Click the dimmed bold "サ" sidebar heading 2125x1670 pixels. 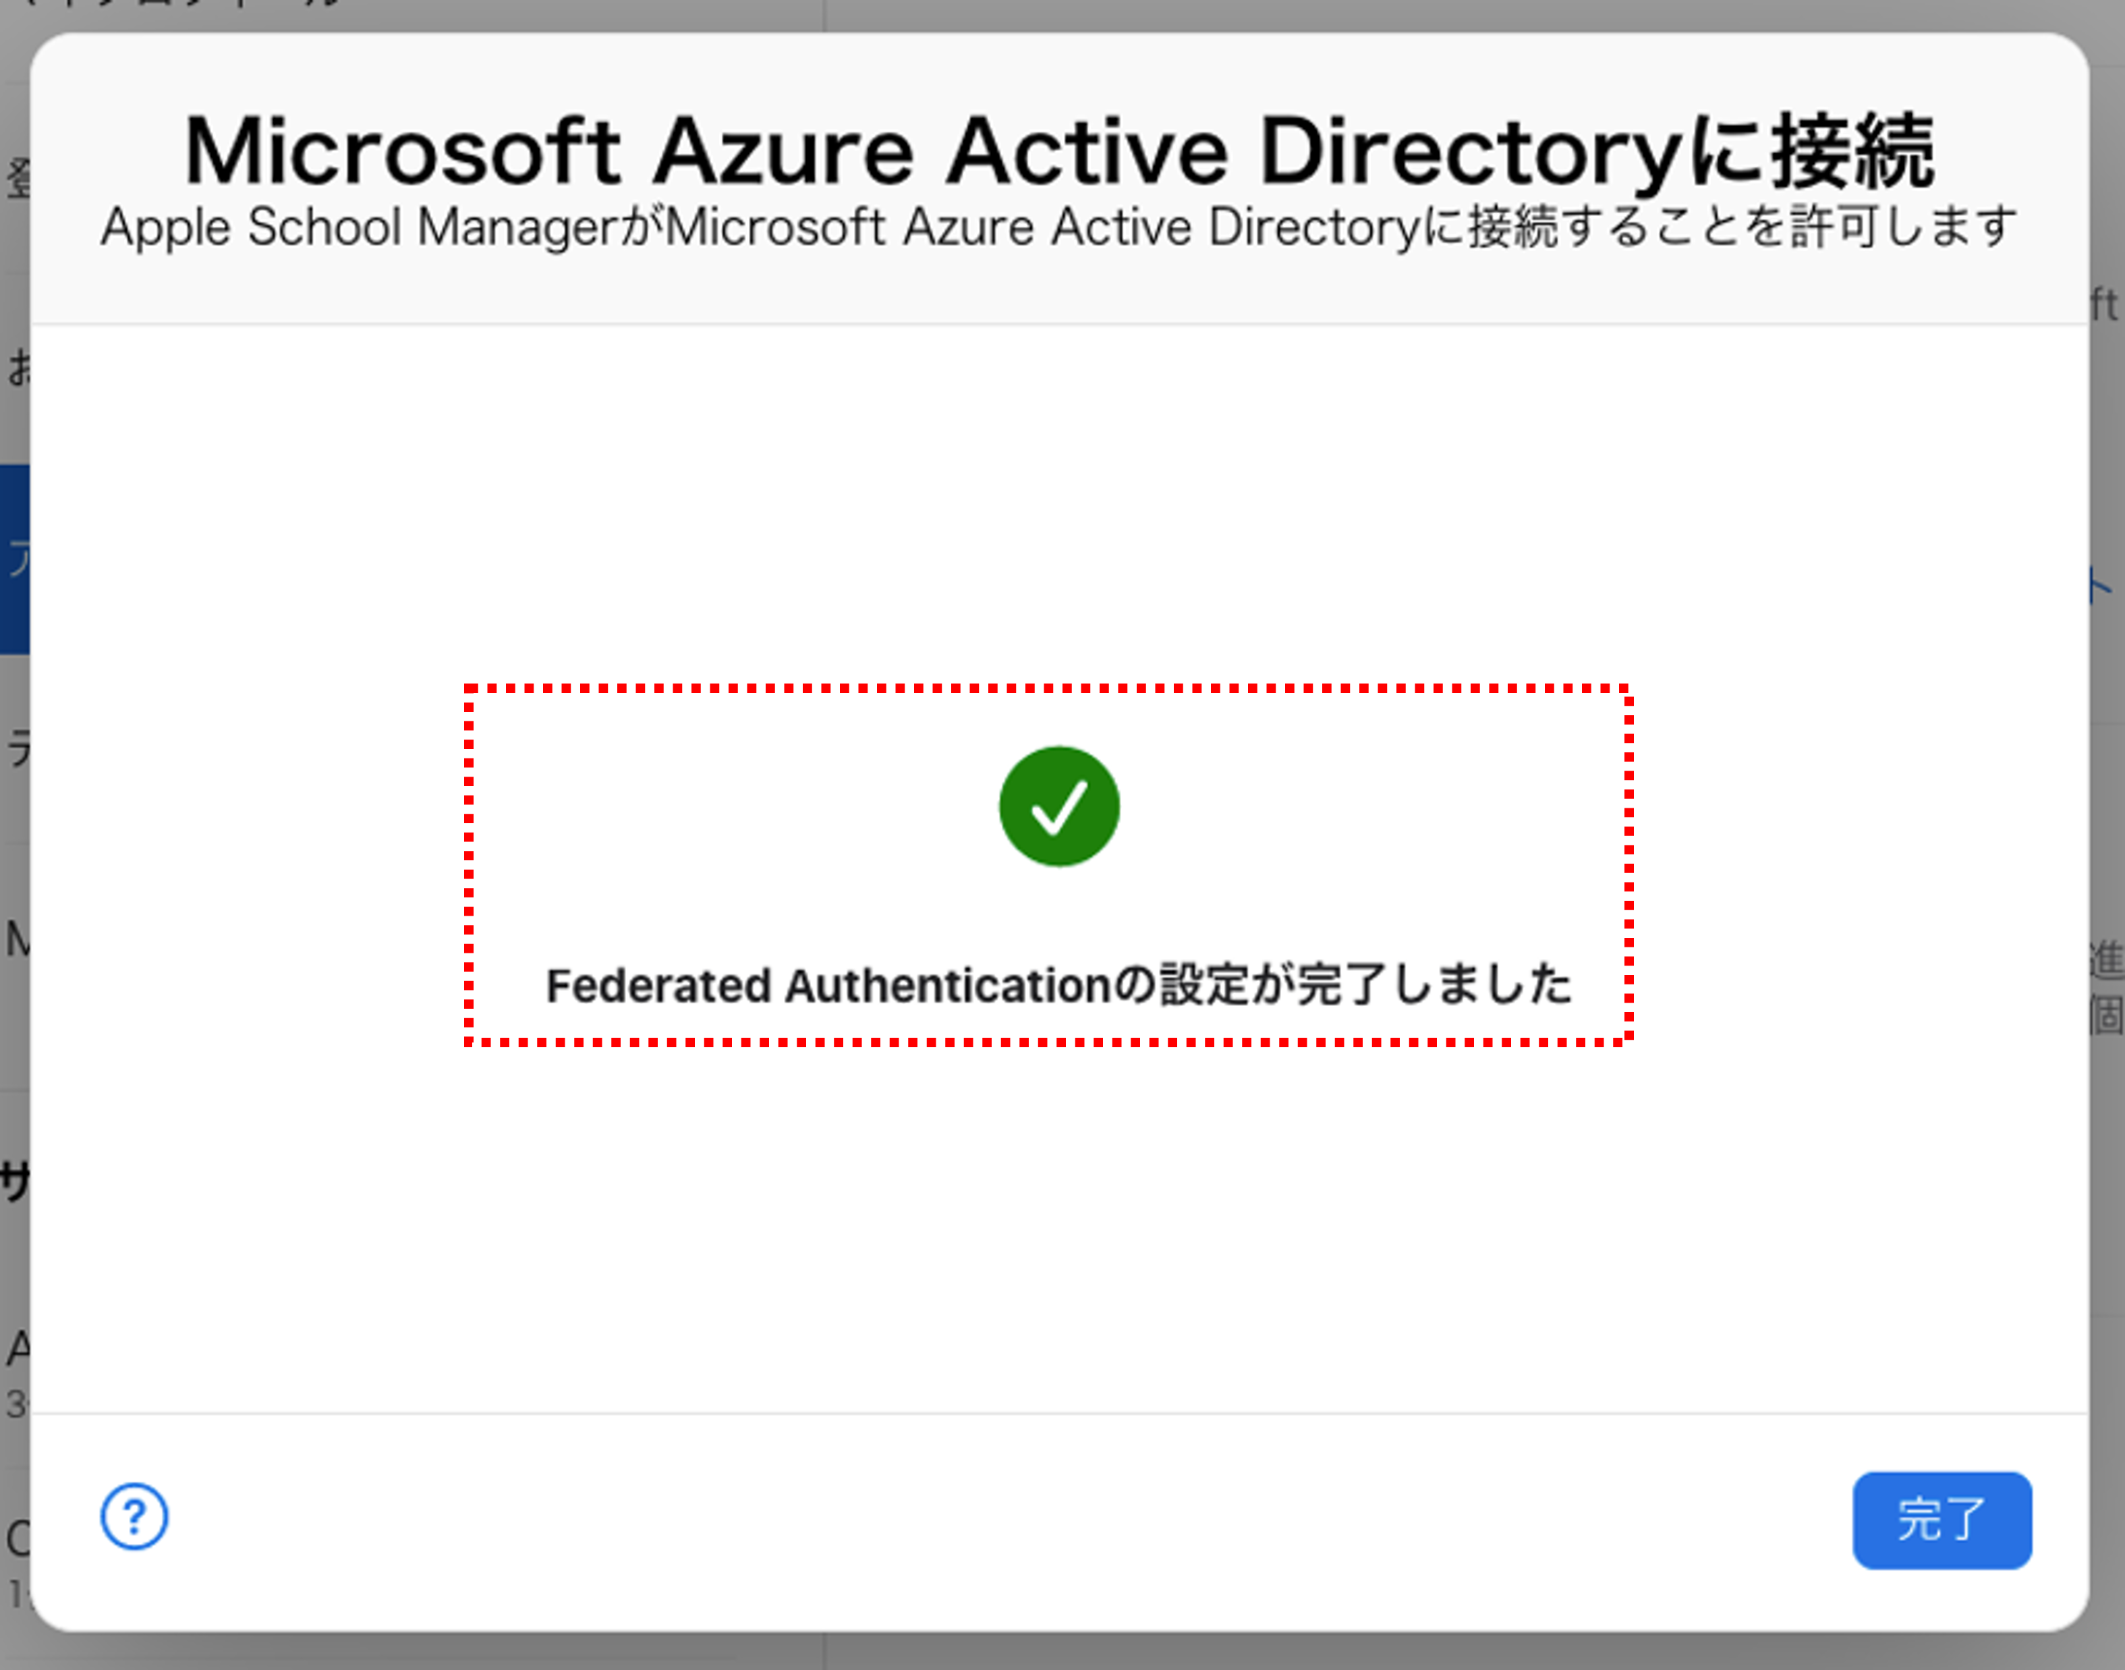click(x=15, y=1181)
